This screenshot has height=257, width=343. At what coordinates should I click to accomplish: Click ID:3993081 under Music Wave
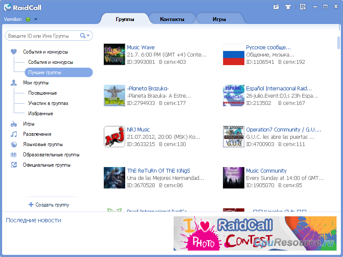point(141,62)
